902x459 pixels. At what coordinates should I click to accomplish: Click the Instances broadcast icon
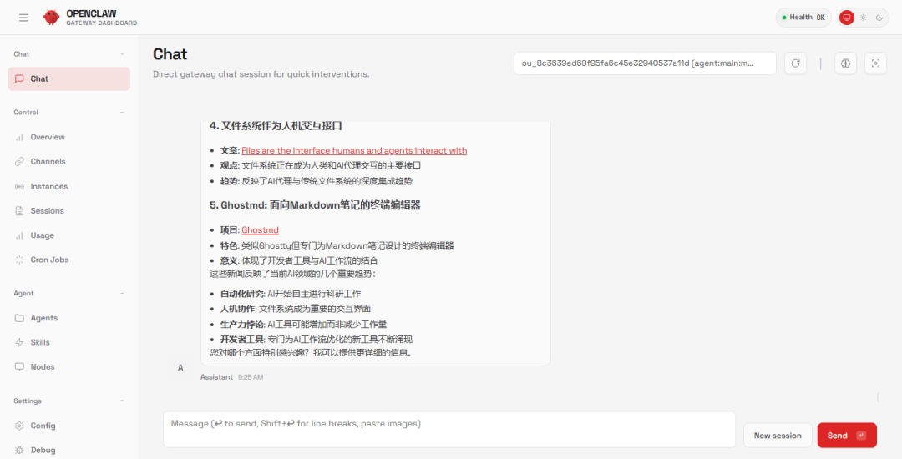tap(19, 187)
